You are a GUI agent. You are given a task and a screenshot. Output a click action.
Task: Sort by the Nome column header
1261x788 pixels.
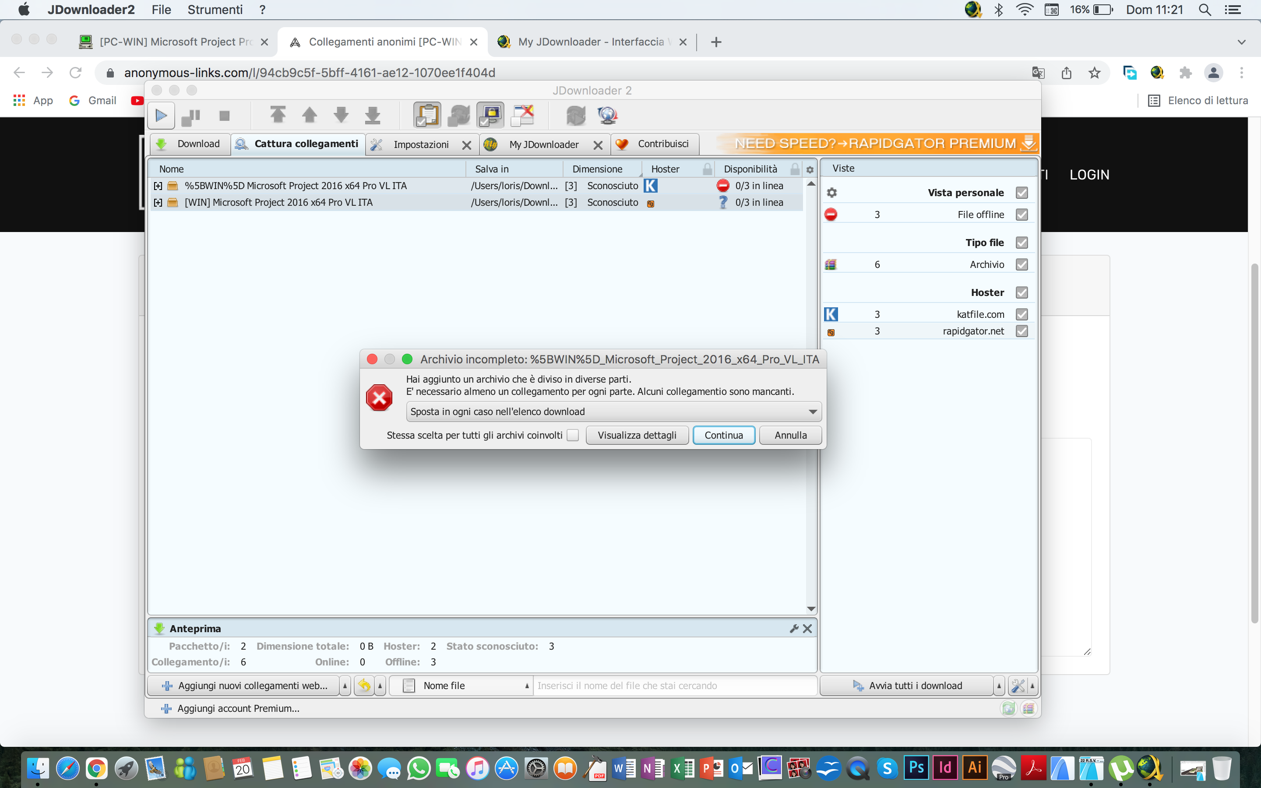point(307,169)
